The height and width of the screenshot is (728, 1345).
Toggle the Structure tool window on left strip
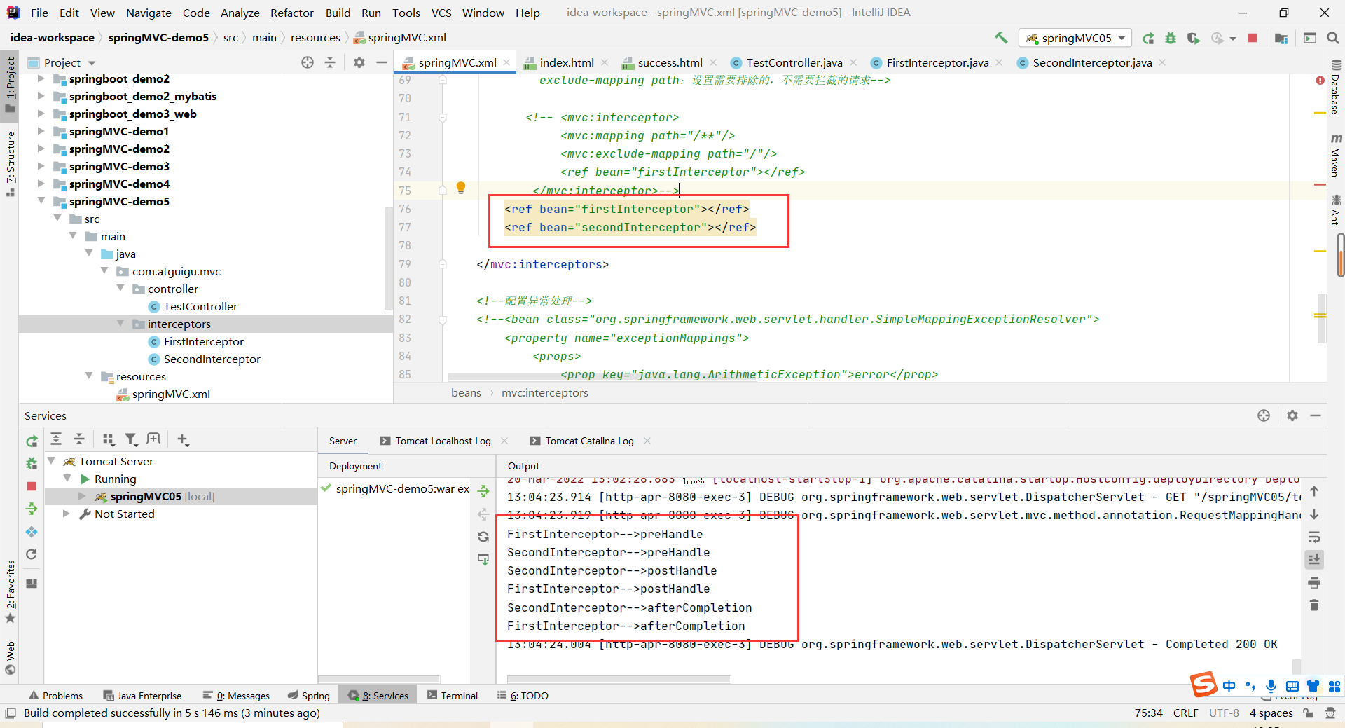(10, 163)
